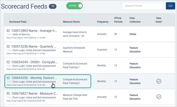The height and width of the screenshot is (107, 177).
Task: Select feed ID 100654350 Monthly Distinct
Action: (x=32, y=78)
